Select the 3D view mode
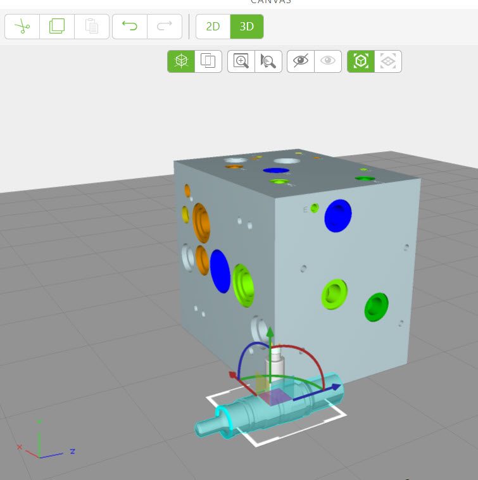Screen dimensions: 478x480 pos(247,27)
